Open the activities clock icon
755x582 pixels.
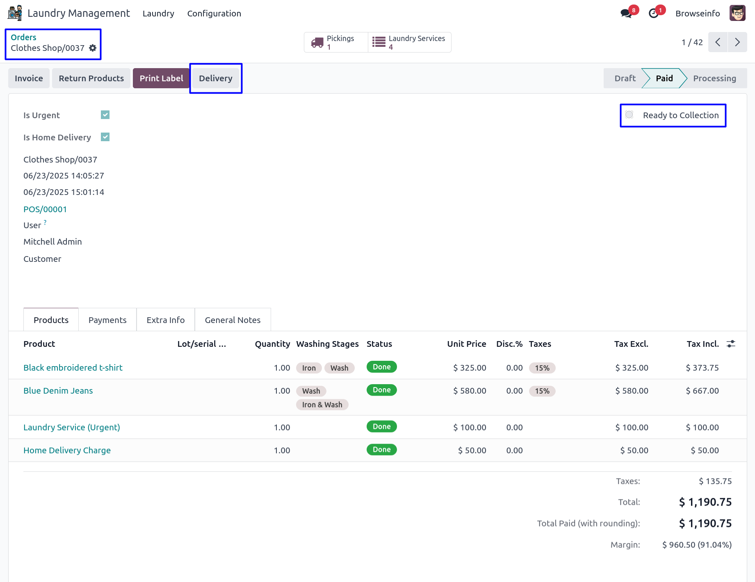654,14
